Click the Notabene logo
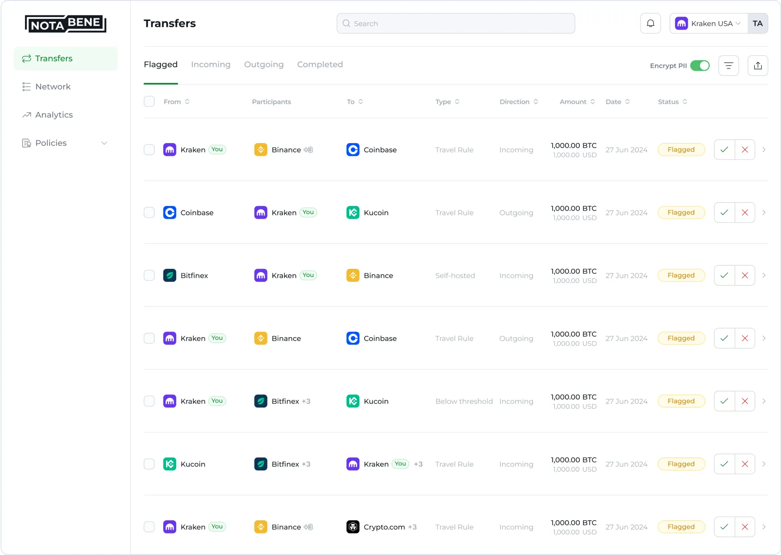This screenshot has width=781, height=555. click(x=65, y=24)
